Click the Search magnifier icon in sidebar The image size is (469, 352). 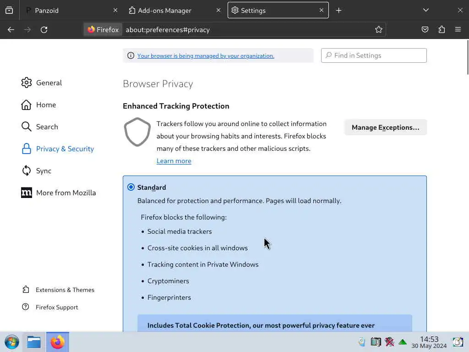pos(26,126)
